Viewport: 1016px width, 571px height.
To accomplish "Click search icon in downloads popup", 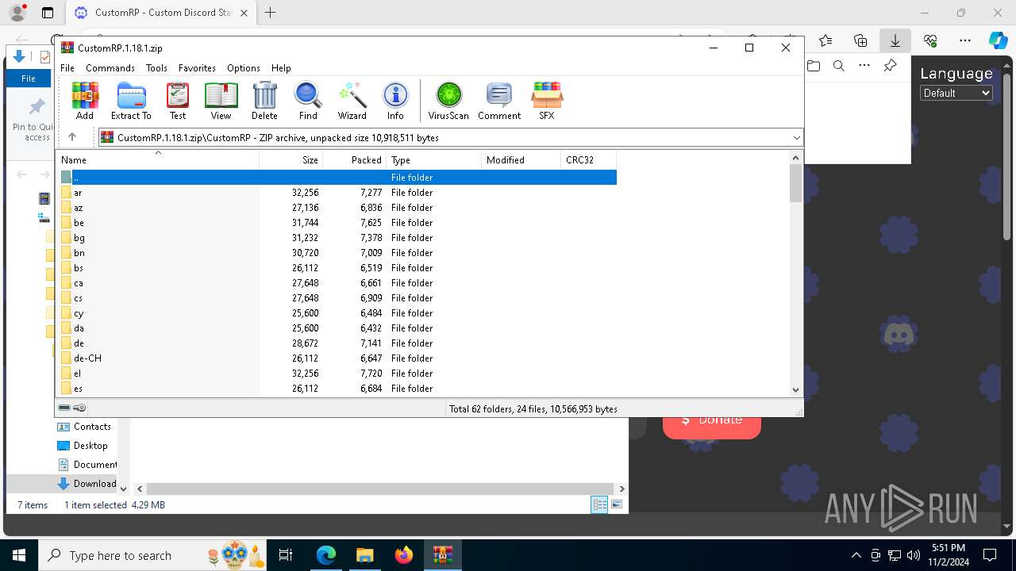I will (x=839, y=66).
